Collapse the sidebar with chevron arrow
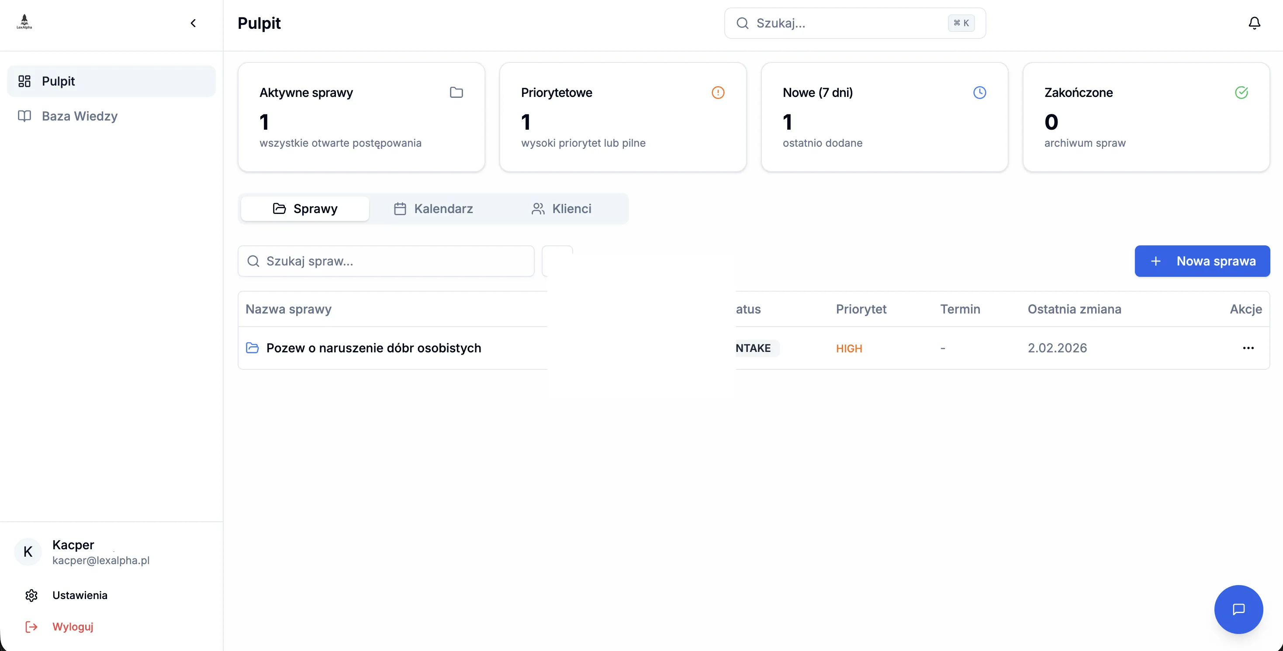 (x=193, y=23)
